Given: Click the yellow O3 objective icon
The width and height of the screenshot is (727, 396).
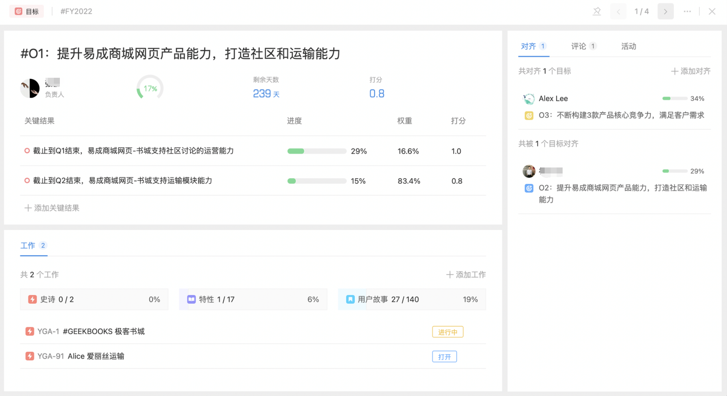Looking at the screenshot, I should pos(529,116).
